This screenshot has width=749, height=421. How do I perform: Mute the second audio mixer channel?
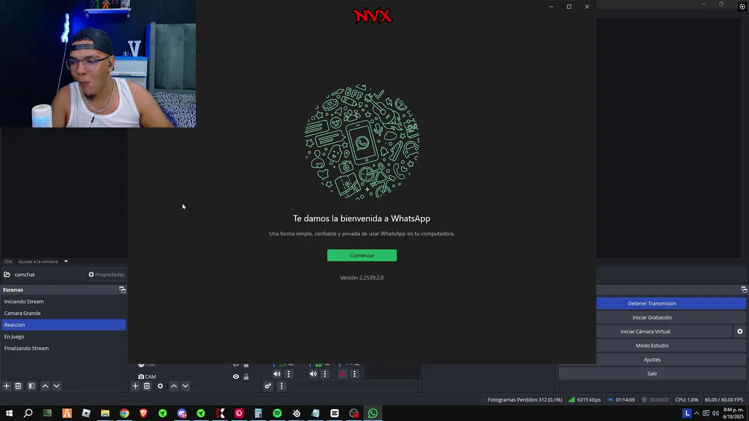click(x=313, y=374)
